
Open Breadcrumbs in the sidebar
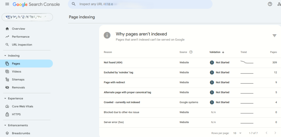pyautogui.click(x=27, y=133)
